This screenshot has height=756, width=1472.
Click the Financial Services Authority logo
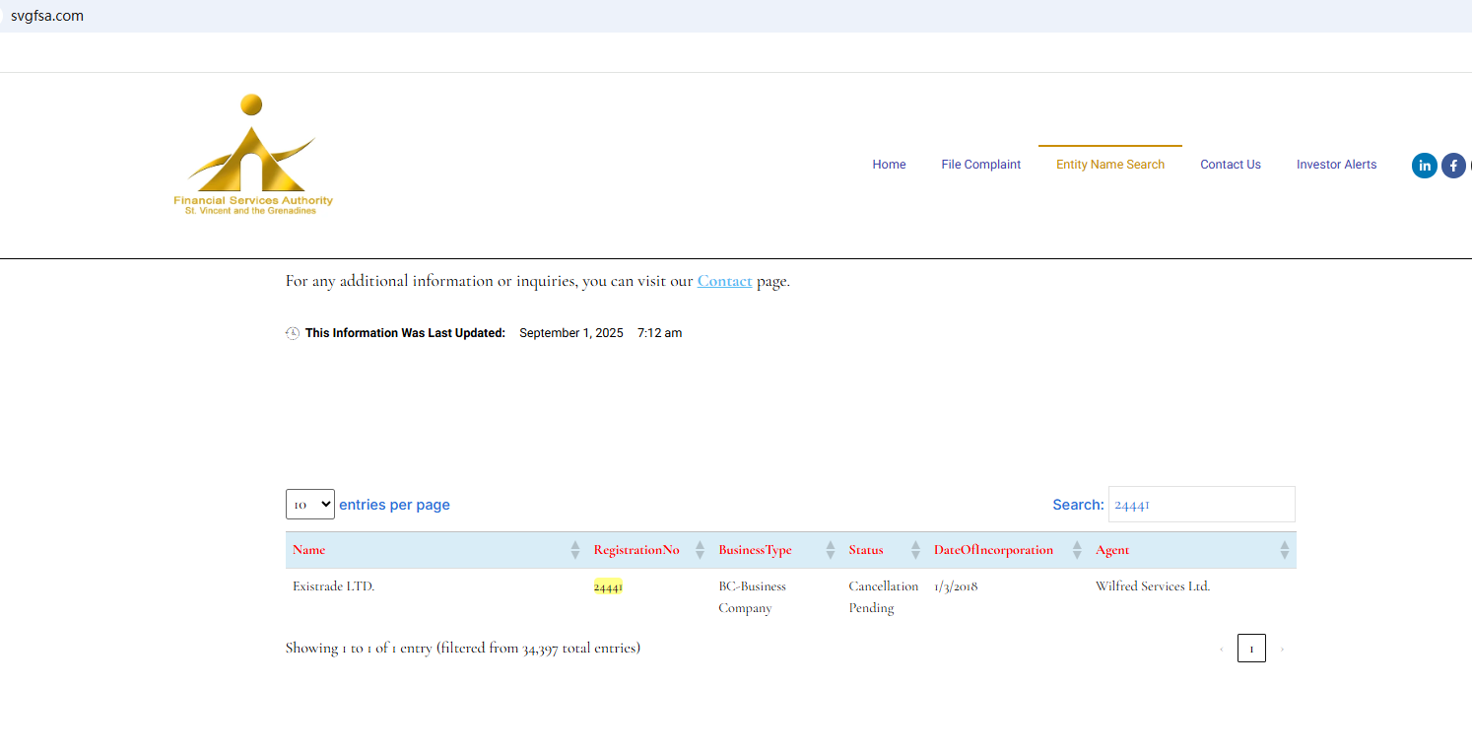(253, 156)
